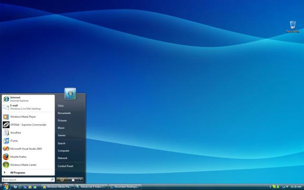The image size is (304, 190).
Task: Open Network in the Start menu right pane
Action: pyautogui.click(x=62, y=158)
